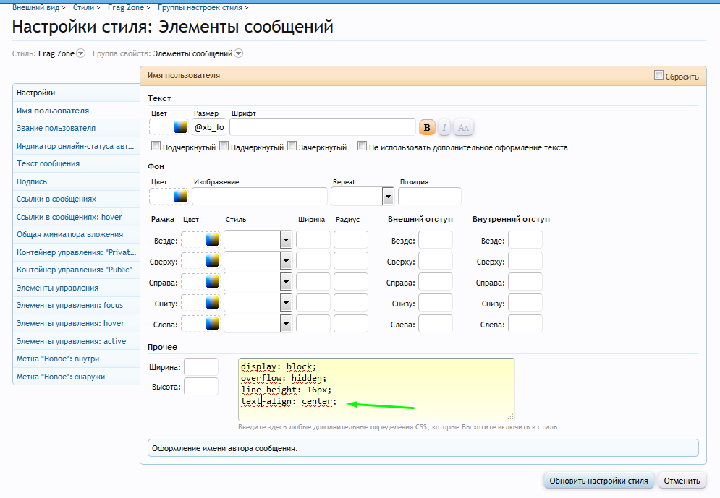Open Элементы управления: active item
This screenshot has height=498, width=720.
pyautogui.click(x=76, y=341)
